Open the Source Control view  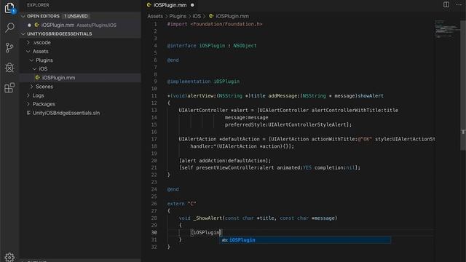point(9,47)
